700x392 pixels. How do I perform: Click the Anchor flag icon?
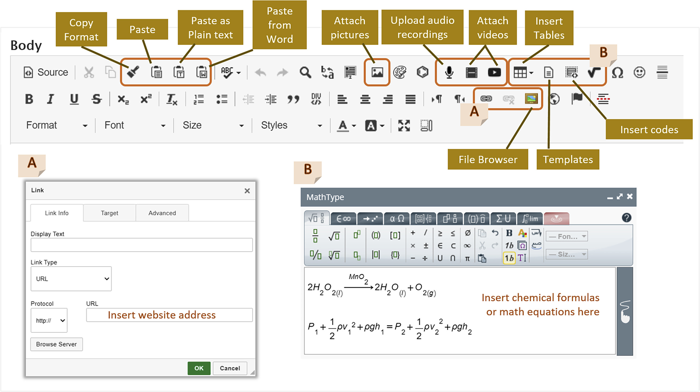coord(577,99)
